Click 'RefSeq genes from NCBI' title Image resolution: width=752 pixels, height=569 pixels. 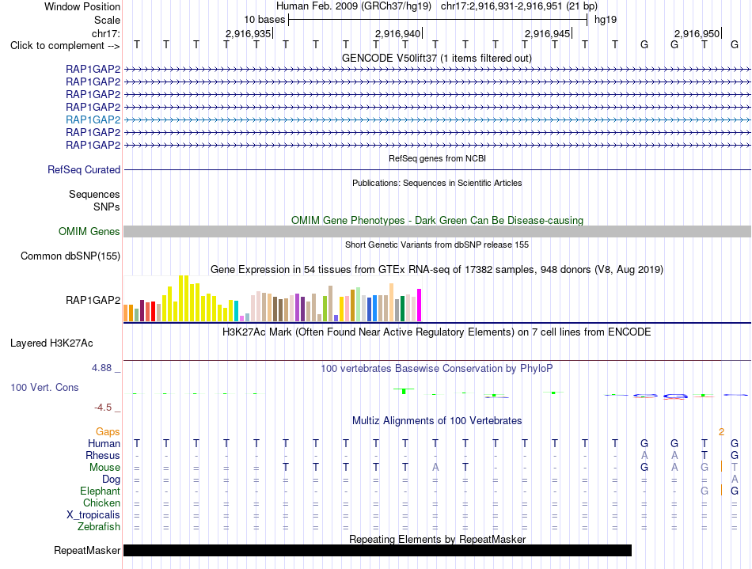pyautogui.click(x=438, y=158)
